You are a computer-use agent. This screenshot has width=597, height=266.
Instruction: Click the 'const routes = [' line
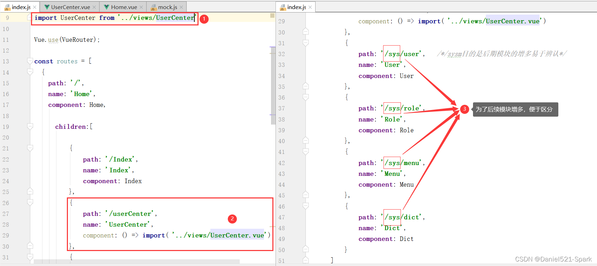coord(63,61)
